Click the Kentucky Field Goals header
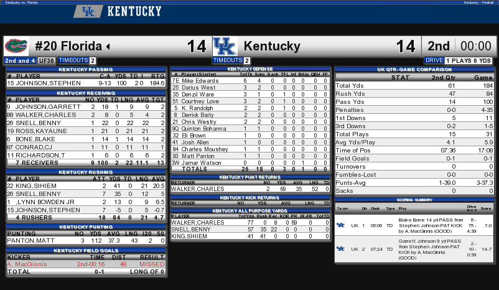Viewport: 499px width, 290px height. click(86, 250)
